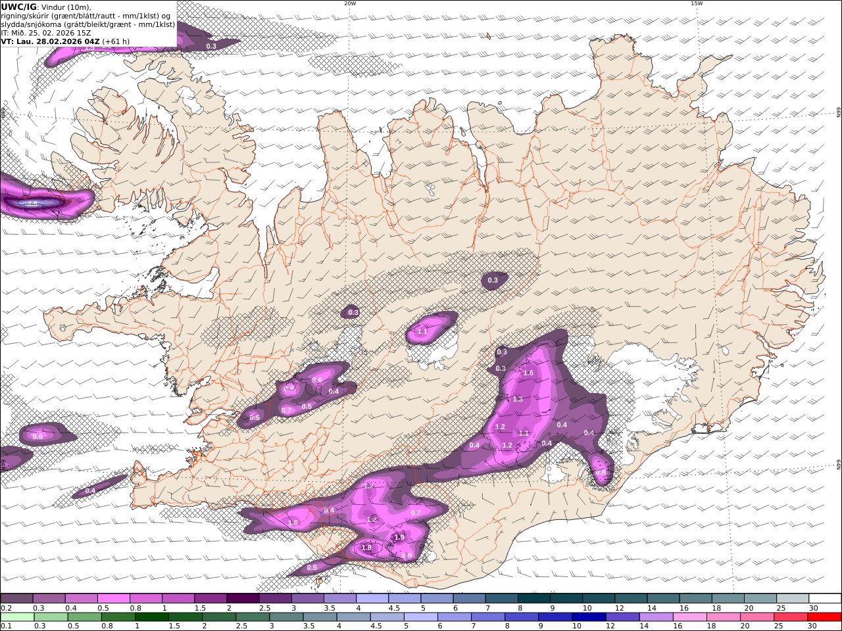
Task: Click the 66N latitude label on right edge
Action: pos(838,113)
